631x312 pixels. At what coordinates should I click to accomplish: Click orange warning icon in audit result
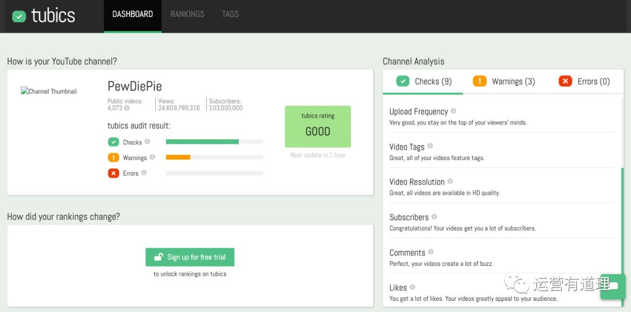113,157
